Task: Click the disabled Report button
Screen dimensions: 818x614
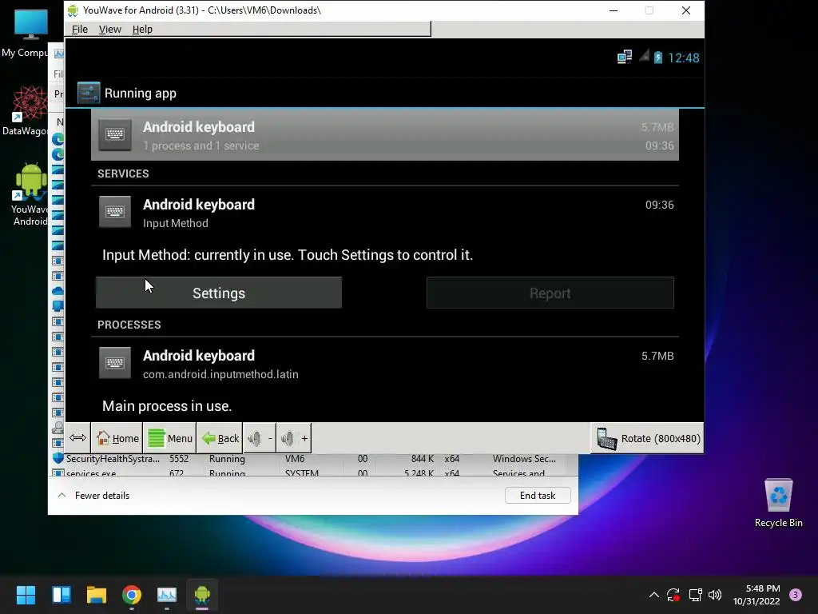Action: pos(550,293)
